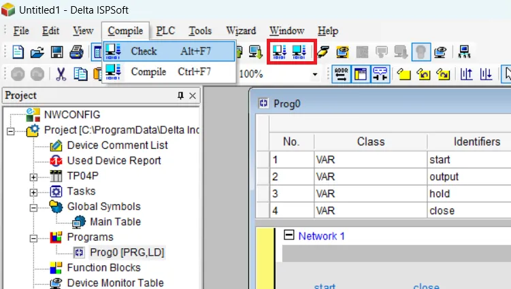The width and height of the screenshot is (511, 289).
Task: Open the Help menu
Action: coord(328,31)
